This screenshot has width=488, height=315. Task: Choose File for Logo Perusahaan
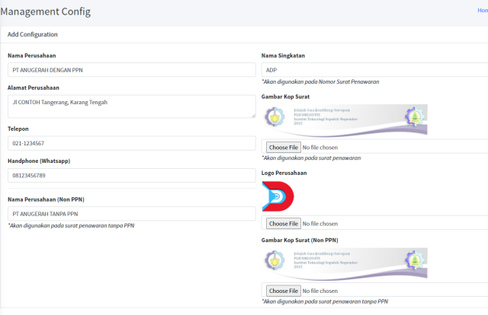[x=283, y=224]
